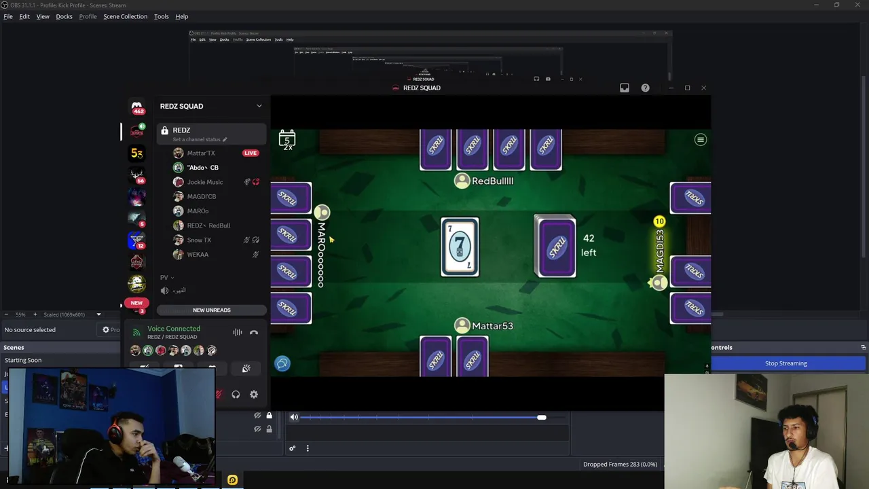The height and width of the screenshot is (489, 869).
Task: Click the OBS mixer speaker mute icon
Action: 294,417
